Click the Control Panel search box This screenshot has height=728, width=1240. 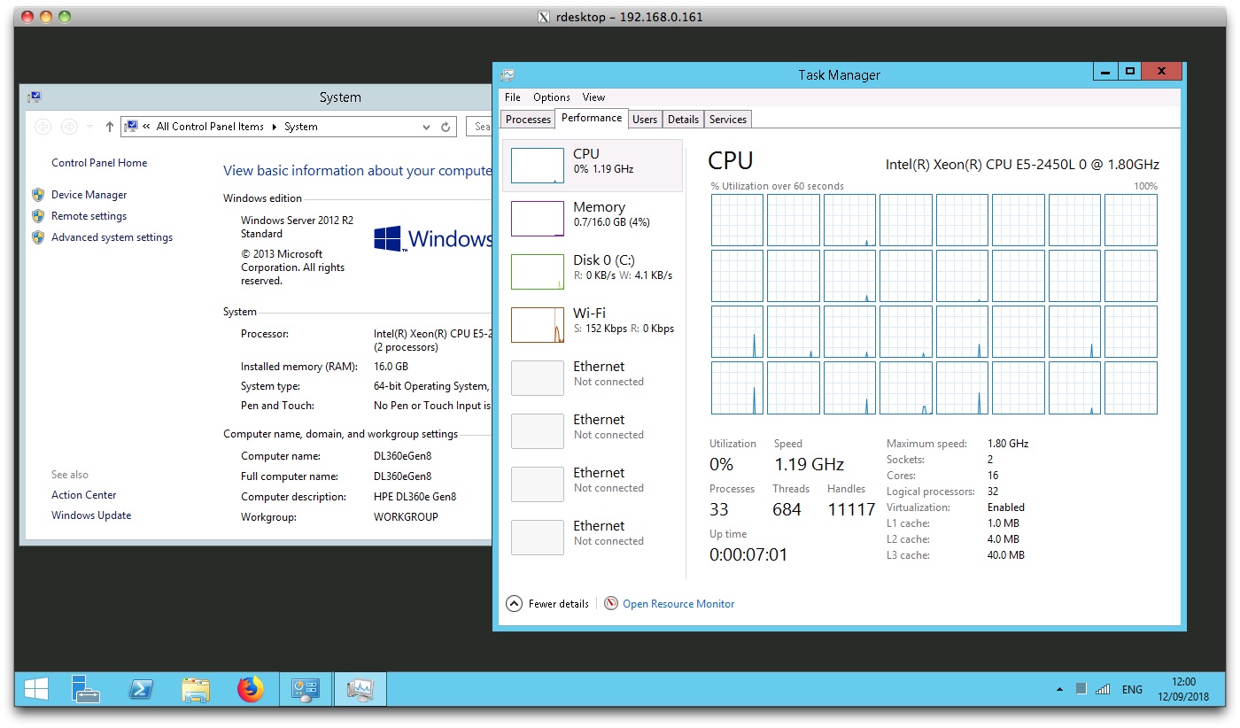click(478, 127)
